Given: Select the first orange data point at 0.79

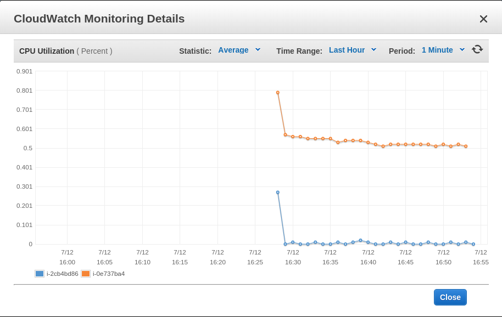Looking at the screenshot, I should 277,93.
